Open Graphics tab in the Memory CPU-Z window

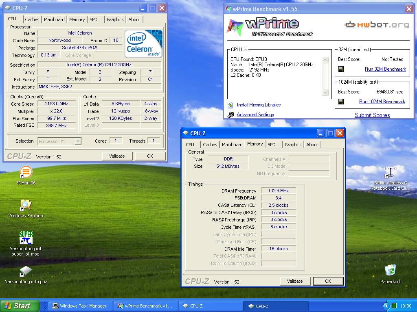pyautogui.click(x=293, y=145)
